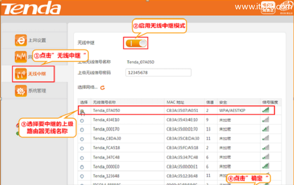This screenshot has height=185, width=294.
Task: Click MAC address C8:3A:35:43:4E:10
Action: point(182,120)
